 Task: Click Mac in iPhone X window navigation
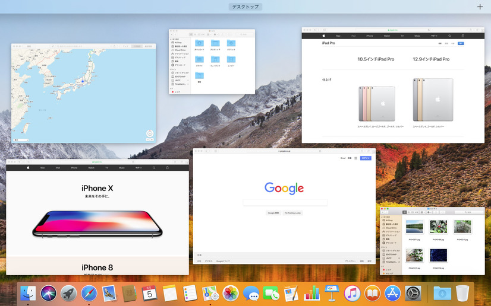tap(43, 168)
